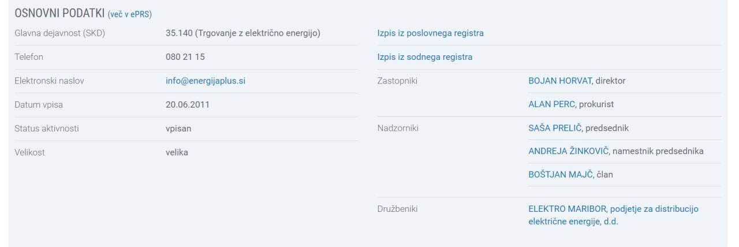The width and height of the screenshot is (739, 247).
Task: Open ELEKTRO MARIBOR shareholder link
Action: [613, 209]
